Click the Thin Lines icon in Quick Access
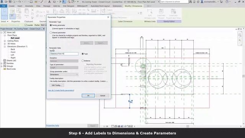 64,2
